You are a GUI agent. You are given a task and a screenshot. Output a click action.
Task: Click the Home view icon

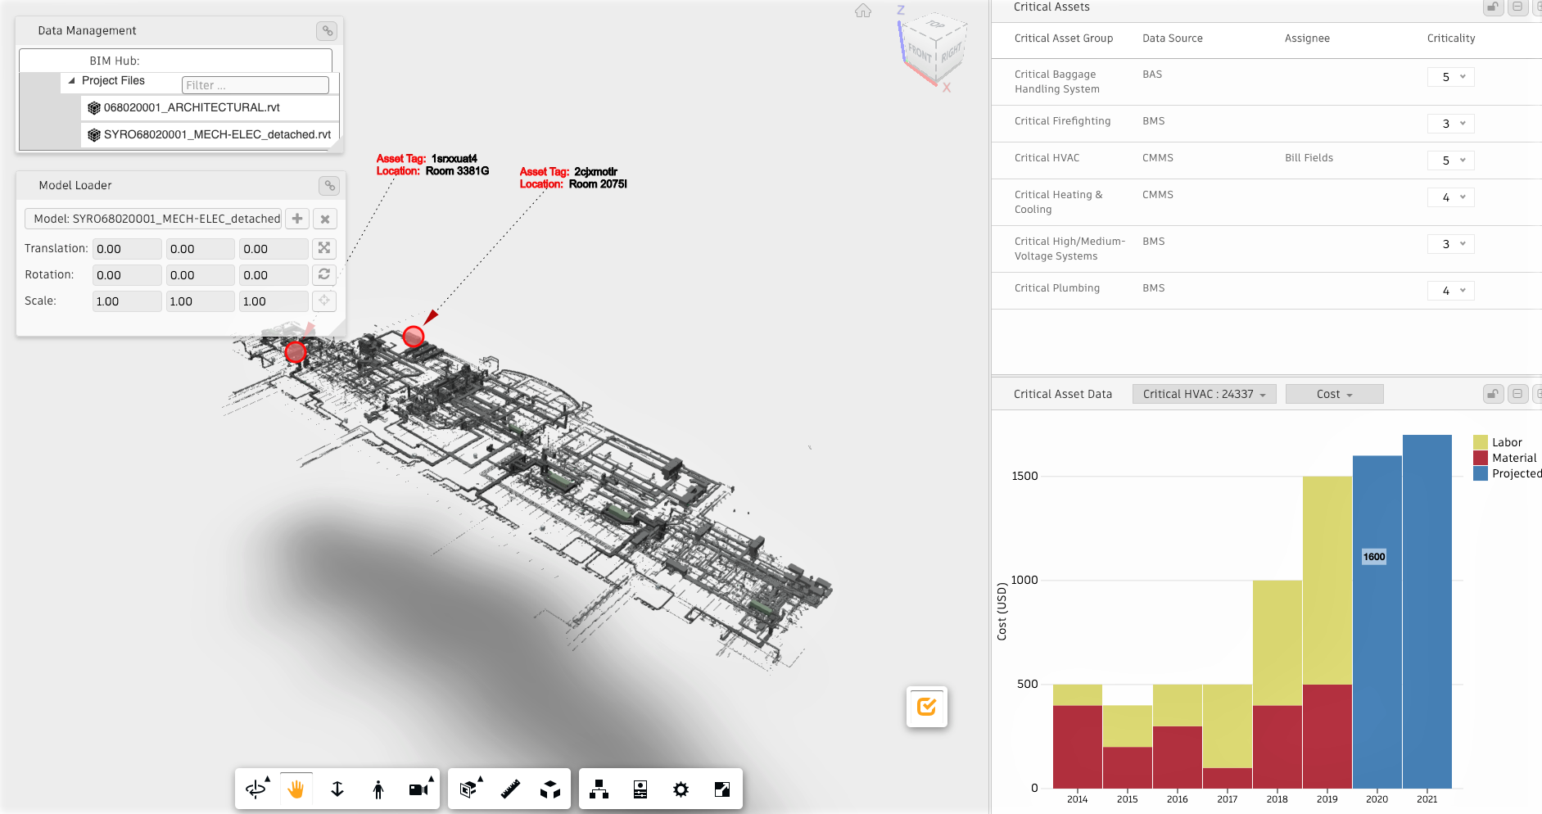click(x=863, y=11)
